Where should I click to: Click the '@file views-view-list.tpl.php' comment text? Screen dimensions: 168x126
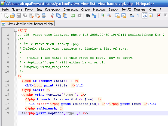point(51,44)
